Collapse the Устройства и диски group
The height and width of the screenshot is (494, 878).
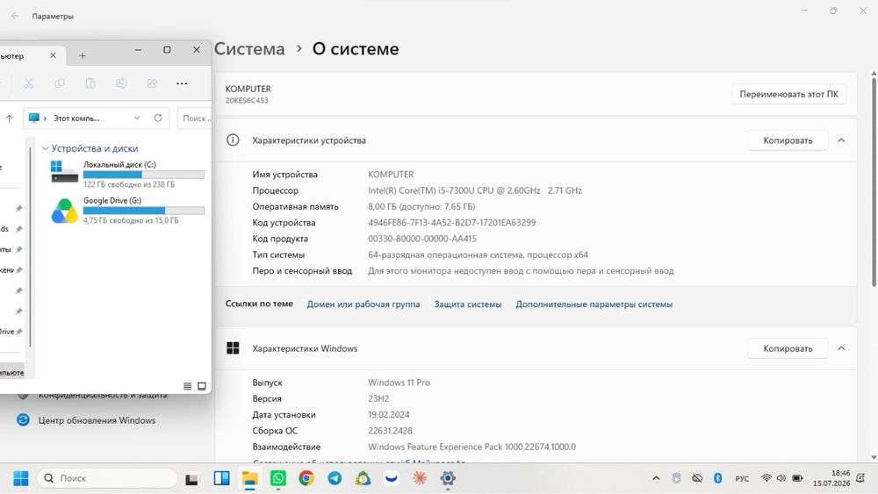[x=45, y=148]
